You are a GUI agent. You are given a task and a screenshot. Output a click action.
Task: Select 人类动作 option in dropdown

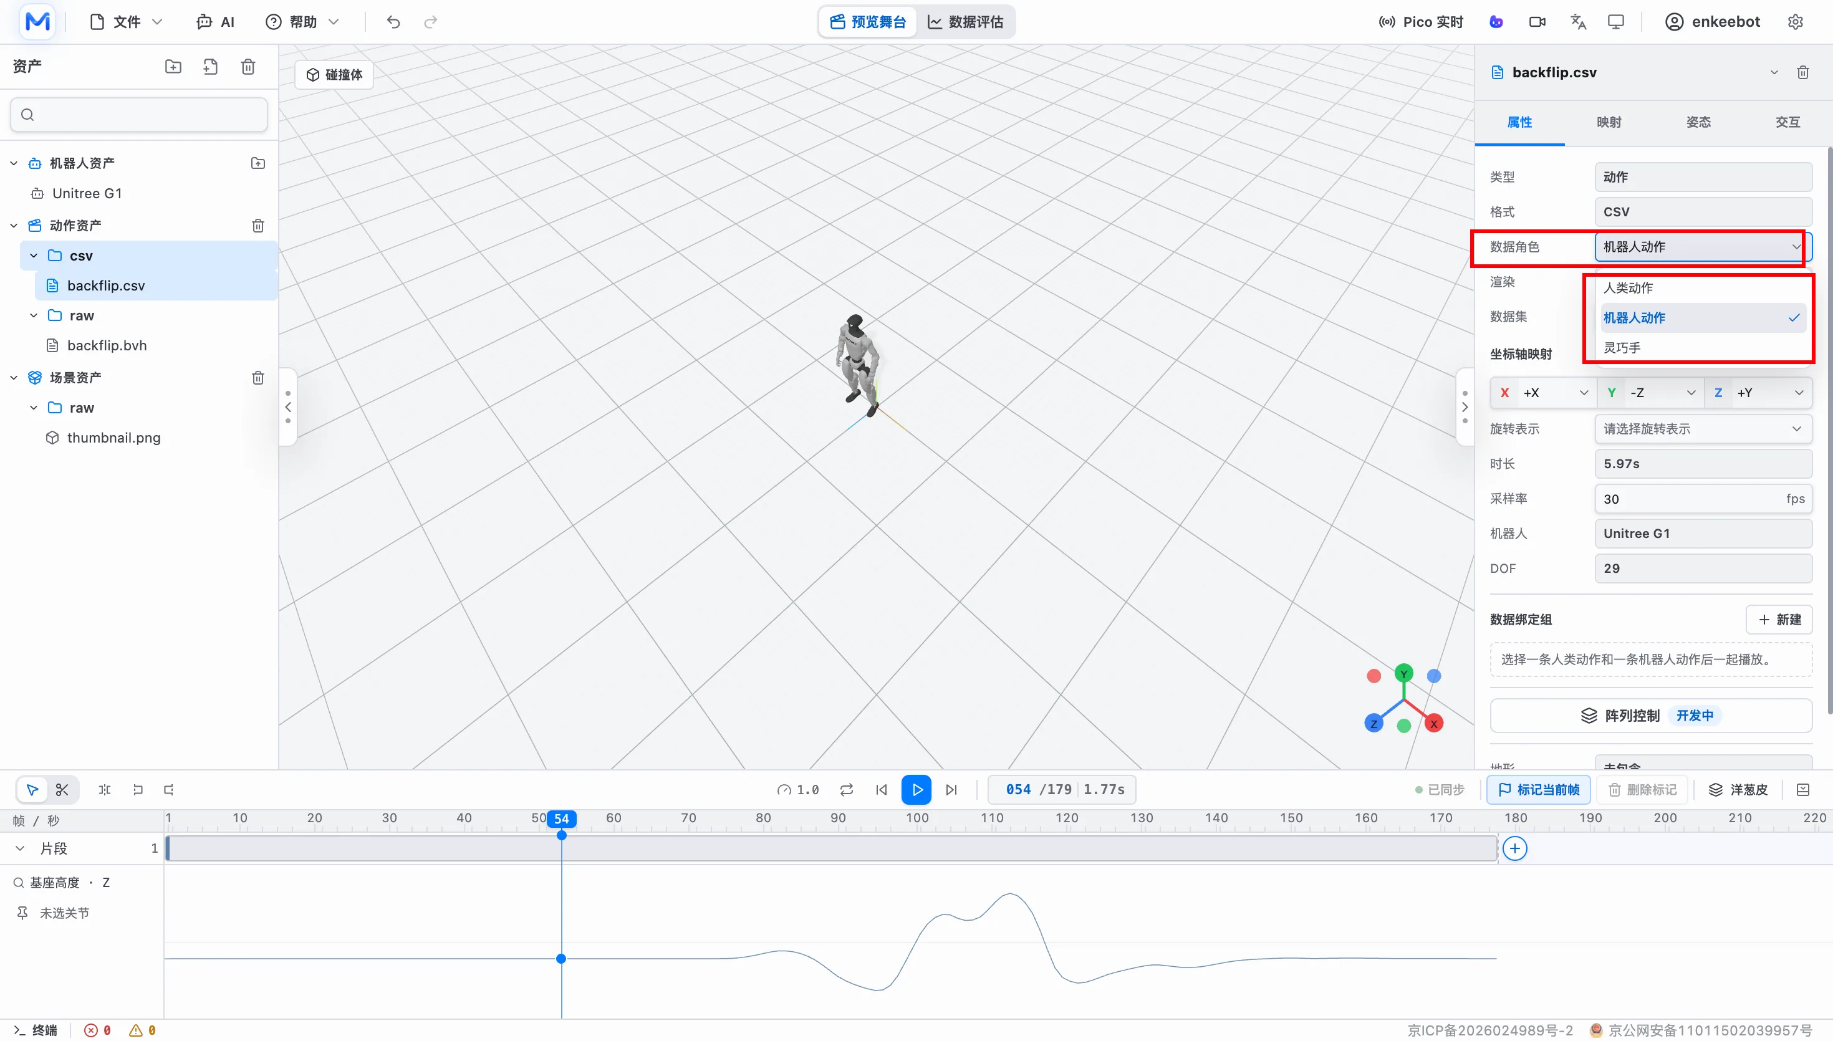tap(1702, 287)
